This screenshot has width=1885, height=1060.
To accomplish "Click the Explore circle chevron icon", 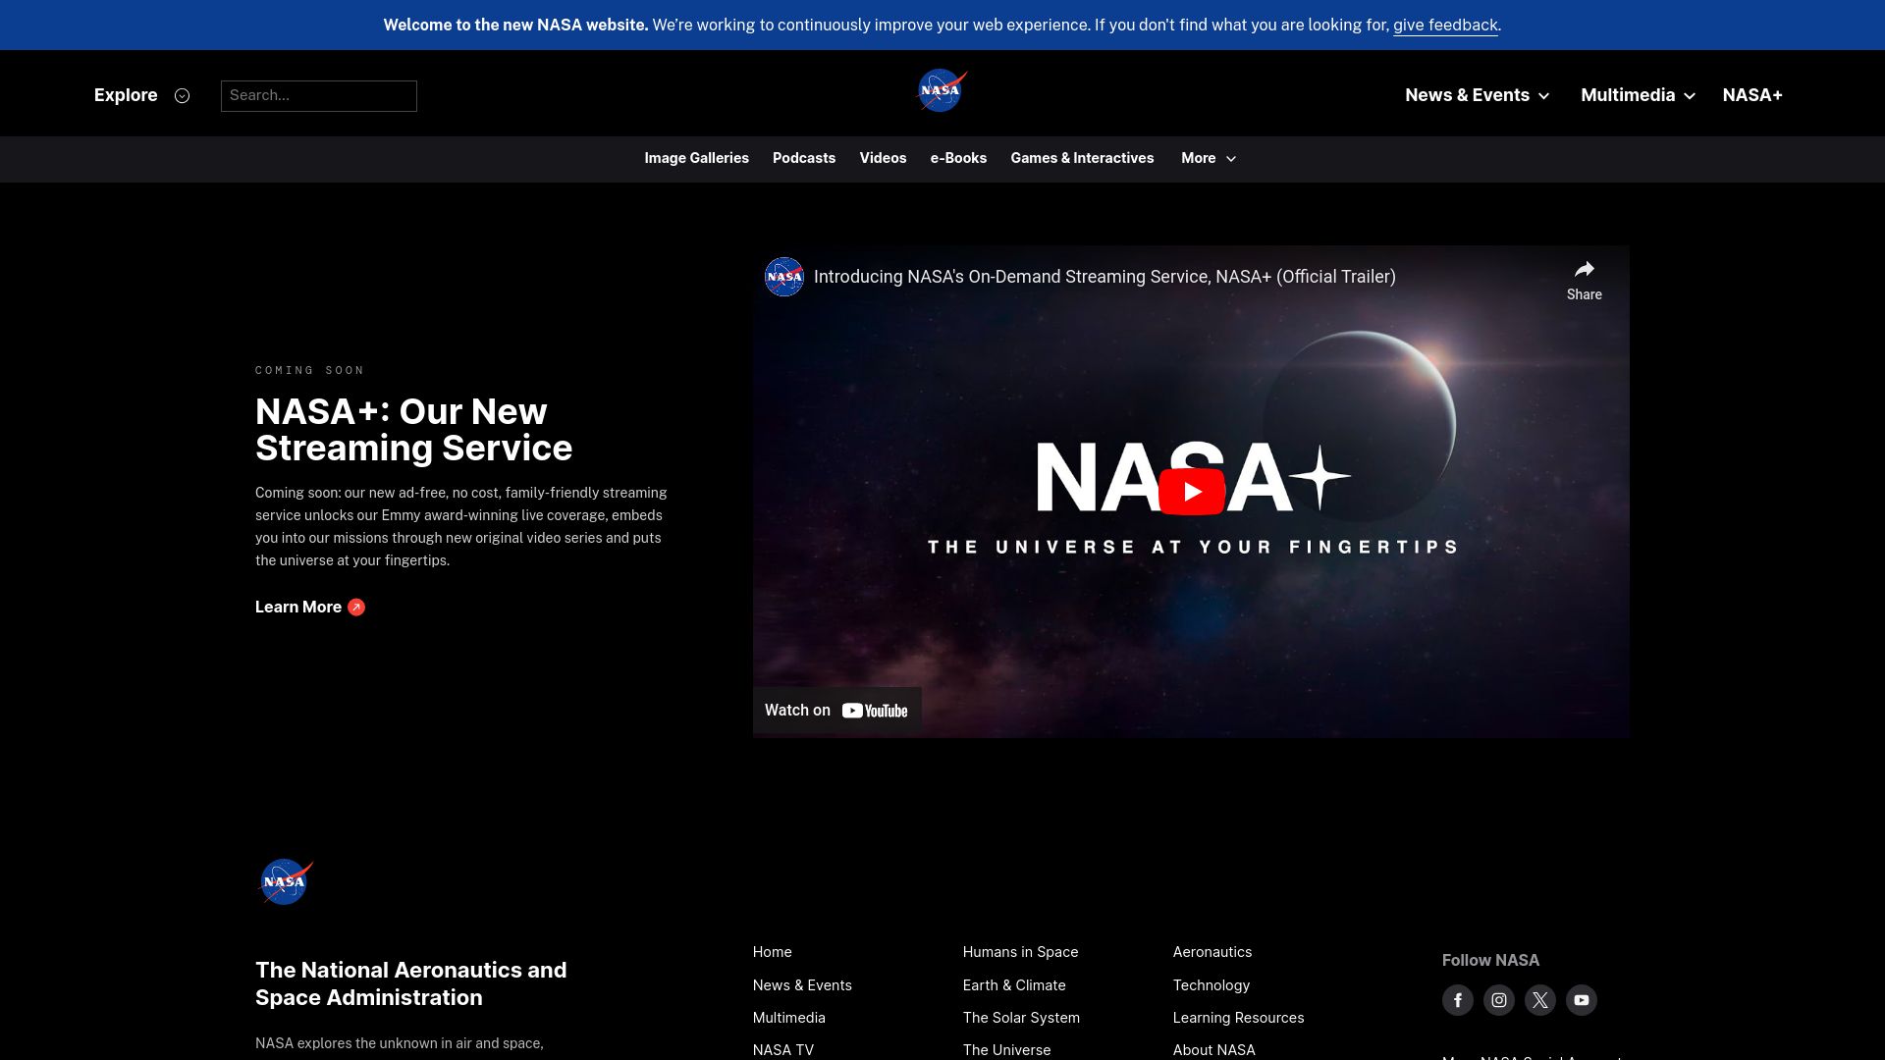I will click(182, 96).
